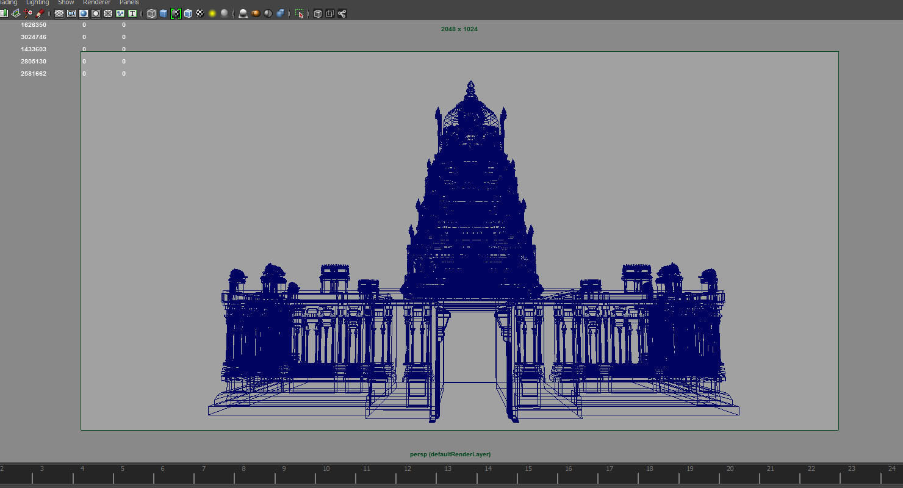Screen dimensions: 903x488
Task: Turn on textured display mode
Action: (x=200, y=13)
